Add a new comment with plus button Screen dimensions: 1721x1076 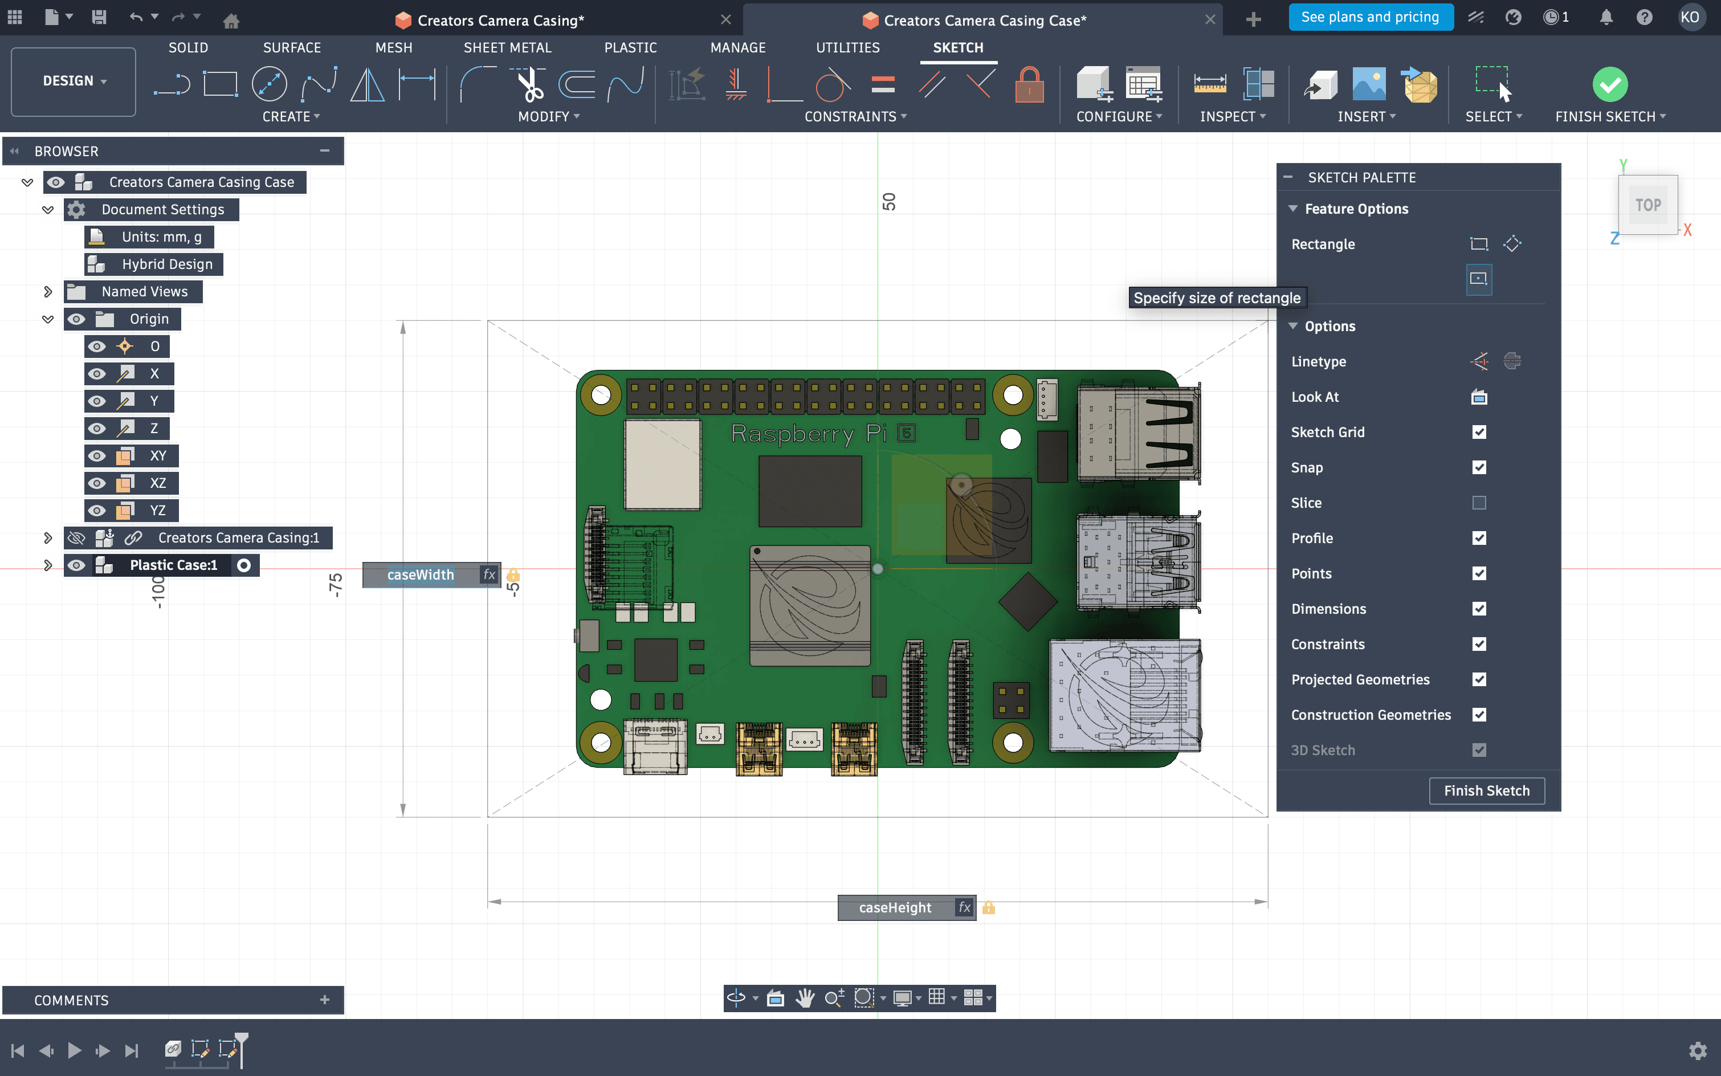click(x=324, y=1000)
